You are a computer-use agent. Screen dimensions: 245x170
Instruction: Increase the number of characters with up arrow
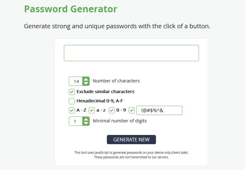[x=86, y=79]
